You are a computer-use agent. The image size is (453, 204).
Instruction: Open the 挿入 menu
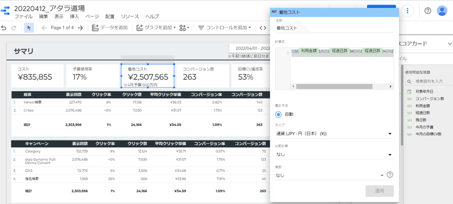click(75, 16)
